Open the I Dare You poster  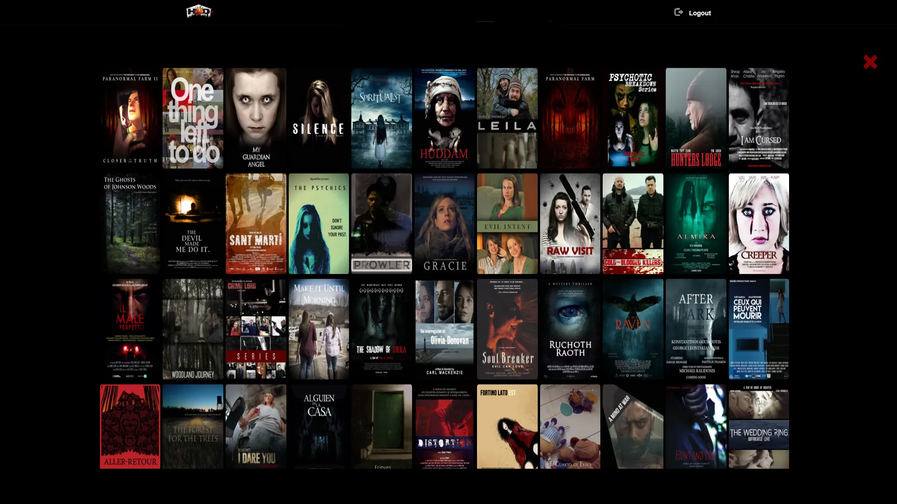click(256, 427)
